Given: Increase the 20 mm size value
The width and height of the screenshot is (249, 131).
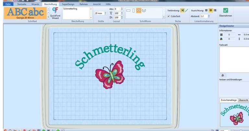Looking at the screenshot, I should tap(105, 12).
